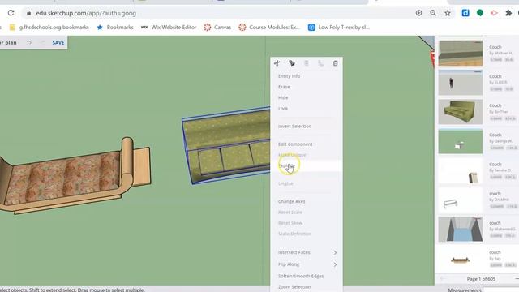Open the blue 'd' browser extension
Viewport: 519px width, 292px height.
[465, 13]
